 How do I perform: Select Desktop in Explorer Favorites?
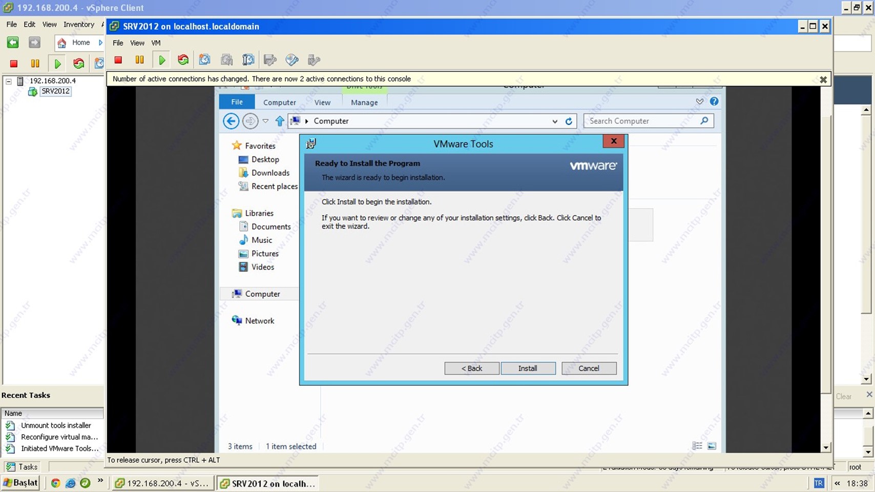point(265,160)
